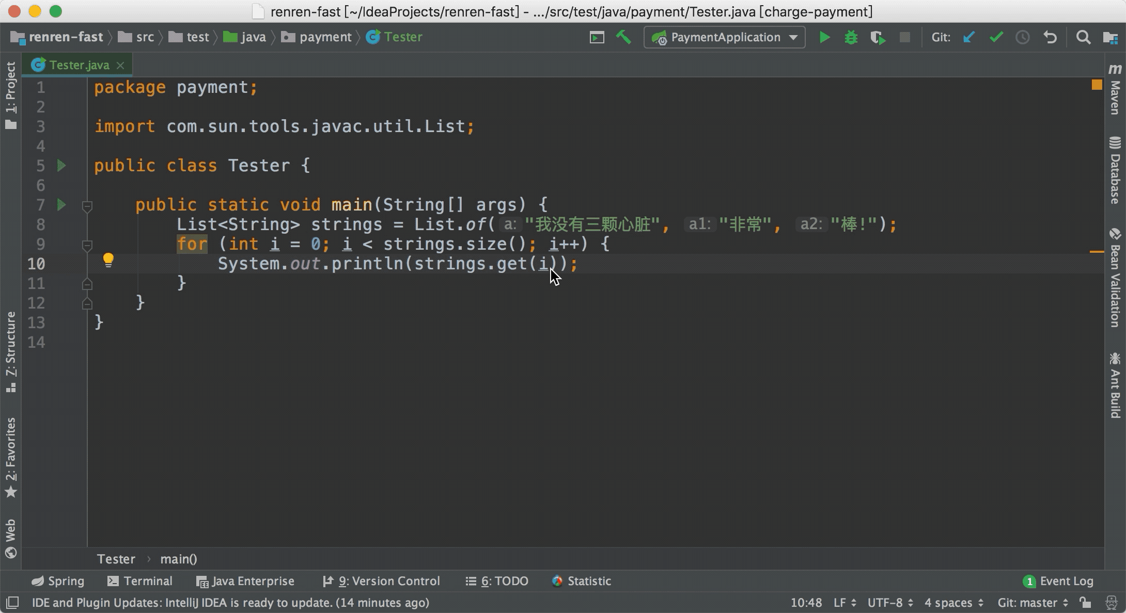The image size is (1126, 613).
Task: Toggle the Project tool window stripe
Action: click(x=11, y=95)
